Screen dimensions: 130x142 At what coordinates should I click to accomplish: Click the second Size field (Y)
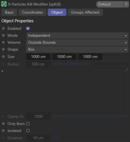(64, 57)
